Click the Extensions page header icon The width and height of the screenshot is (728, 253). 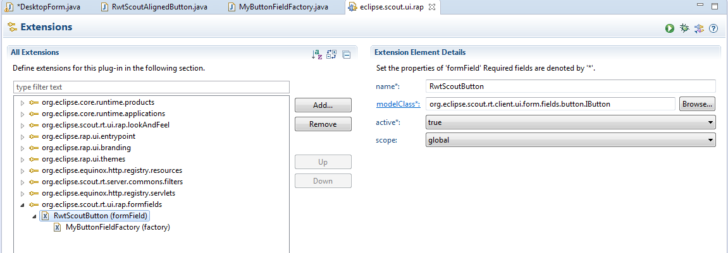pyautogui.click(x=13, y=27)
